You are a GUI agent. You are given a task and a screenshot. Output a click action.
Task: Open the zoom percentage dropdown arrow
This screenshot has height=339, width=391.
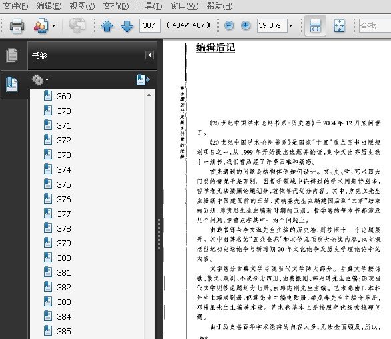(x=290, y=25)
